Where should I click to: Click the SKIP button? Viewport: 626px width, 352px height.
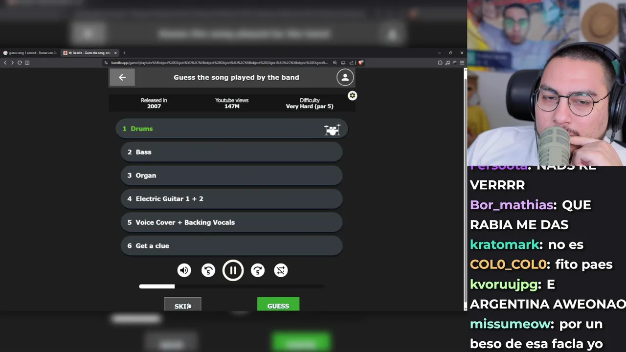tap(182, 305)
